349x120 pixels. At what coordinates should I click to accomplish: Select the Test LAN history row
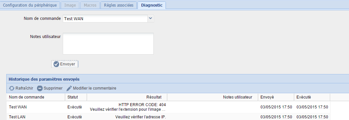tap(168, 117)
